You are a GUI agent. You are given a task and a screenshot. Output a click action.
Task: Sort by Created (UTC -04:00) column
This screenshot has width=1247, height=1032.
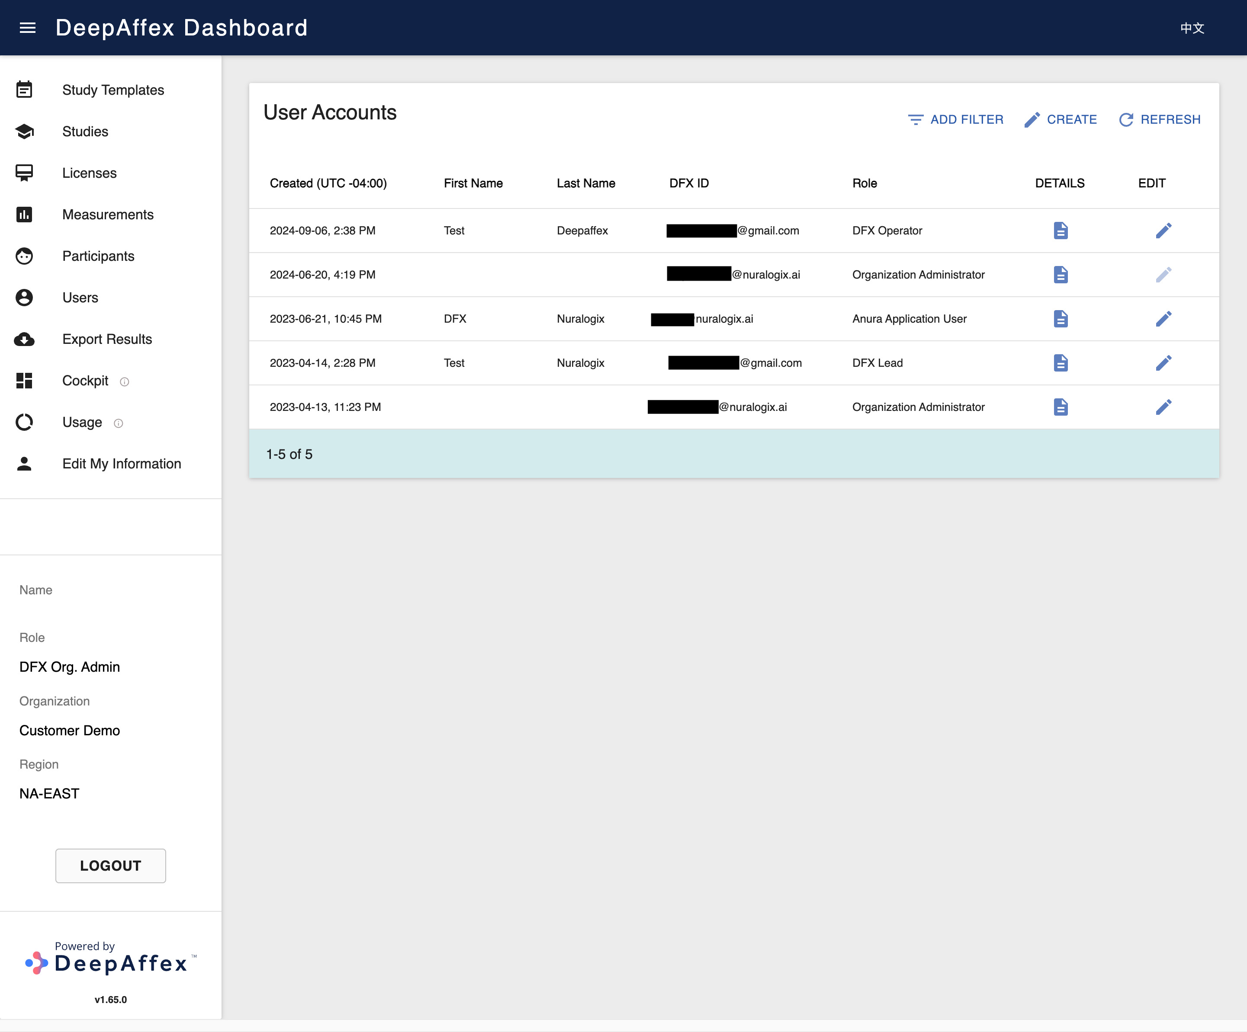(328, 183)
